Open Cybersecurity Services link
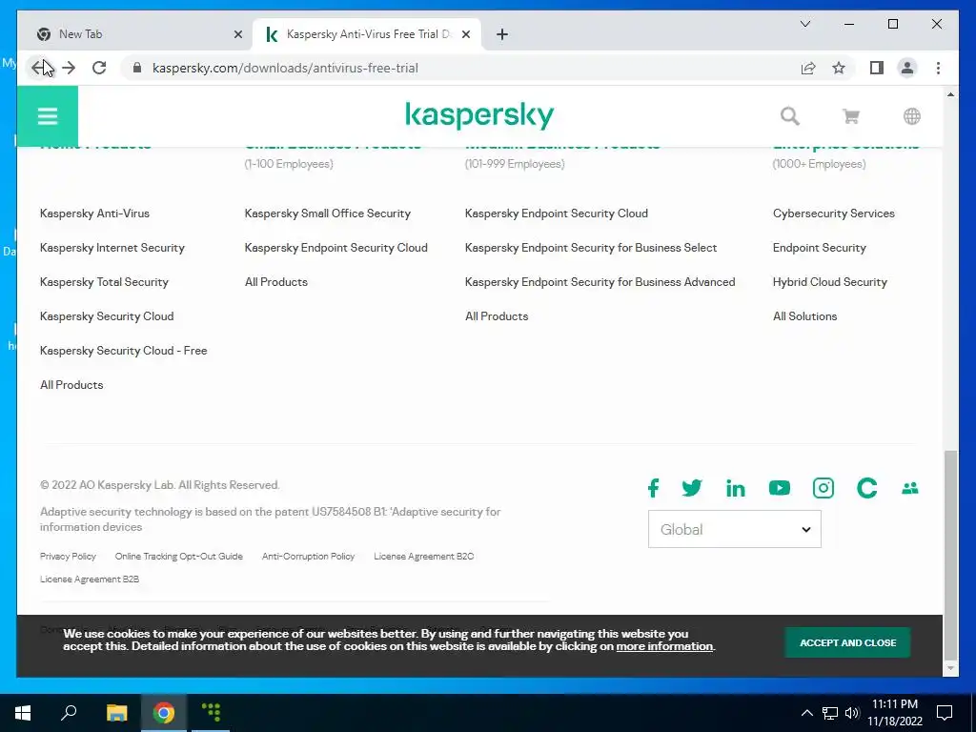This screenshot has width=976, height=732. click(833, 213)
